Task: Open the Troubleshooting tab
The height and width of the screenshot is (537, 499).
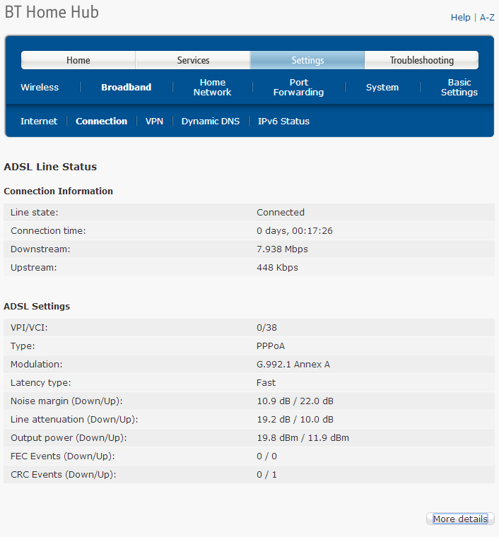Action: tap(421, 60)
